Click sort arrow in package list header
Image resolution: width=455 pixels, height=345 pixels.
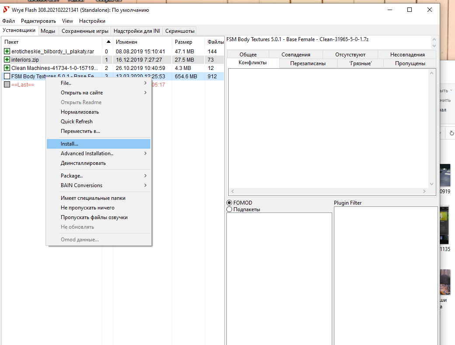click(x=108, y=42)
